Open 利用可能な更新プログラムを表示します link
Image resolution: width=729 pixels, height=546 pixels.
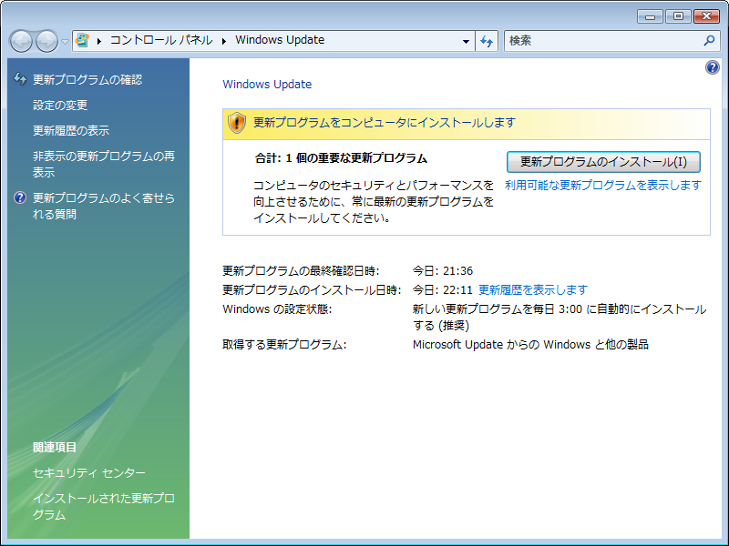pos(603,186)
